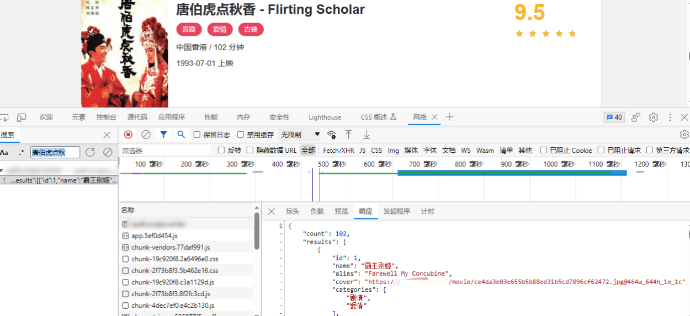
Task: Click the export HAR download arrow
Action: click(366, 135)
